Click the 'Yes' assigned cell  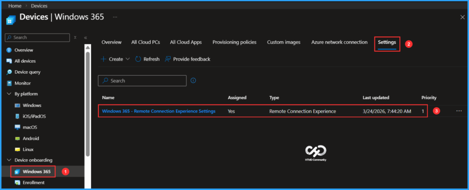click(231, 111)
